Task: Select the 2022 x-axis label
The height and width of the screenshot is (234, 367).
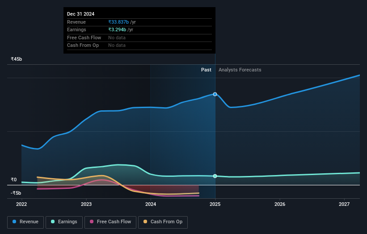Action: [21, 204]
